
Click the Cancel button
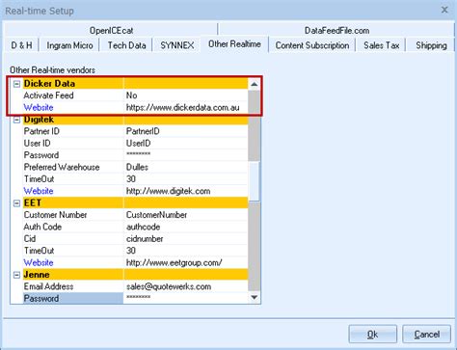click(x=426, y=335)
